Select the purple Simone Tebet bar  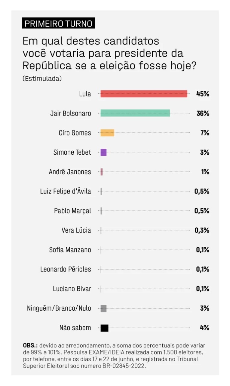click(x=103, y=152)
